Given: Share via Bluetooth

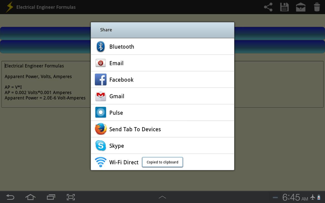Looking at the screenshot, I should tap(162, 46).
